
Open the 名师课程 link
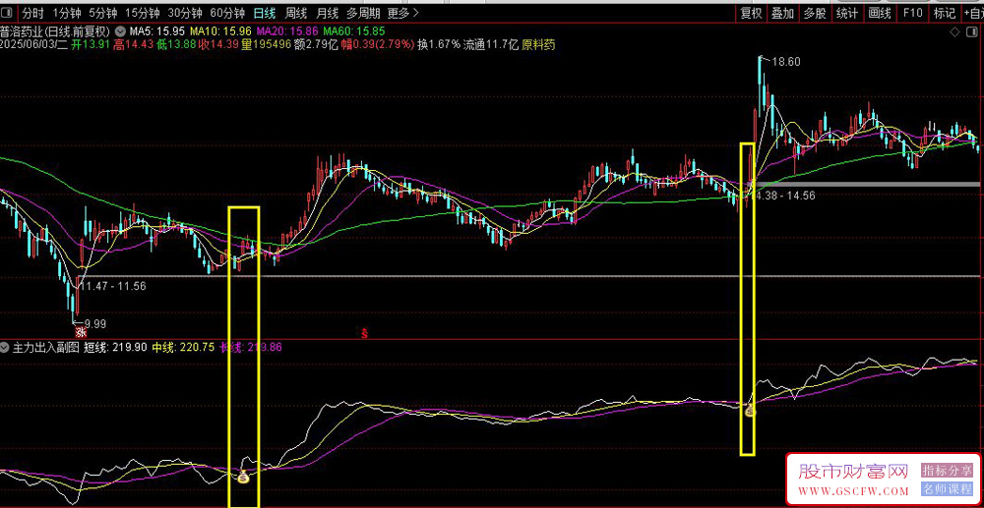(x=947, y=489)
